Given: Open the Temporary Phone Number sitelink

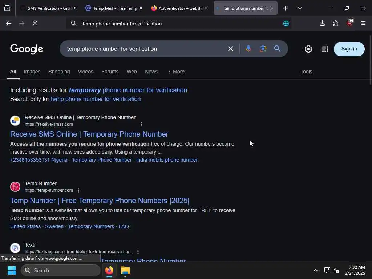Looking at the screenshot, I should pyautogui.click(x=102, y=160).
